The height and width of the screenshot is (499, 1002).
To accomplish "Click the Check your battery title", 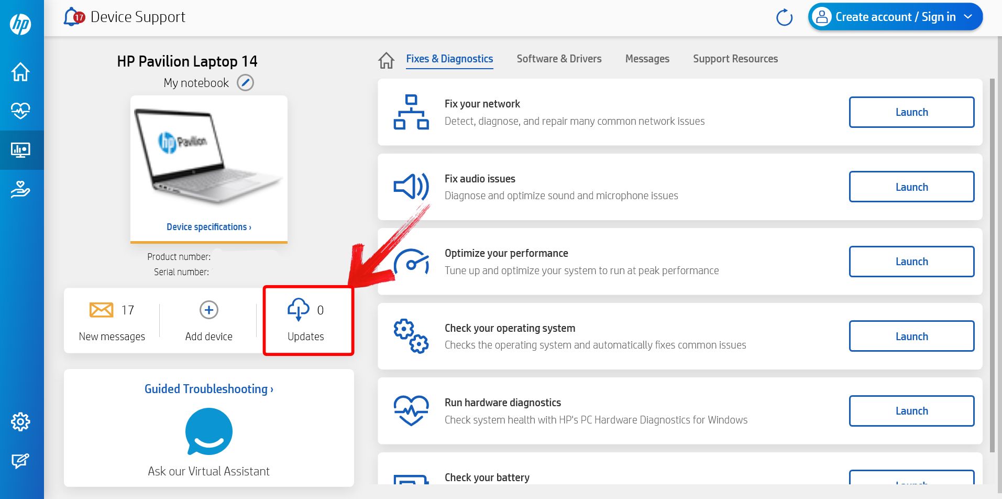I will click(487, 478).
